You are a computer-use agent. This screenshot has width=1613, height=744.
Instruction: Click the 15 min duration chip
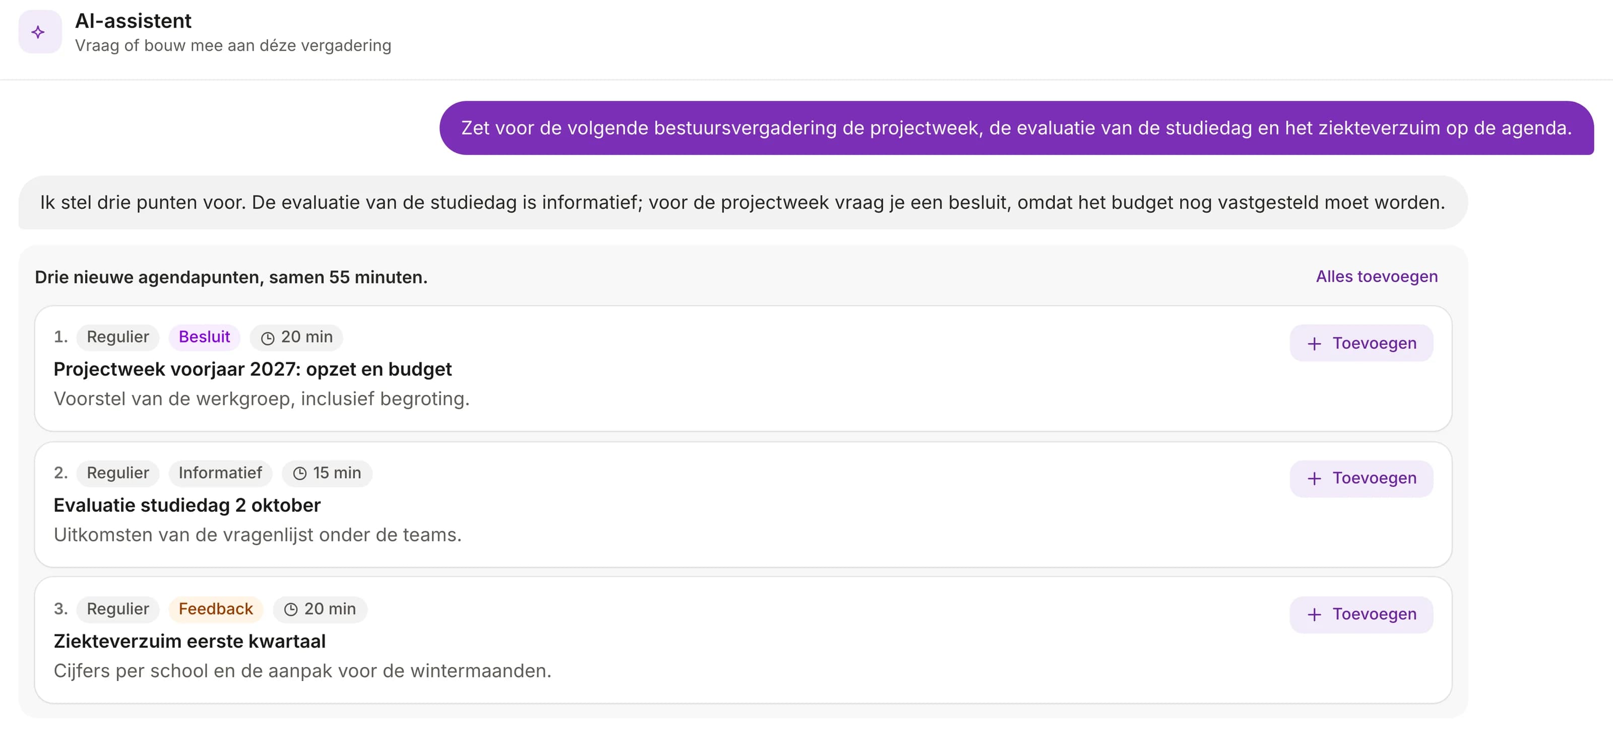[x=327, y=473]
